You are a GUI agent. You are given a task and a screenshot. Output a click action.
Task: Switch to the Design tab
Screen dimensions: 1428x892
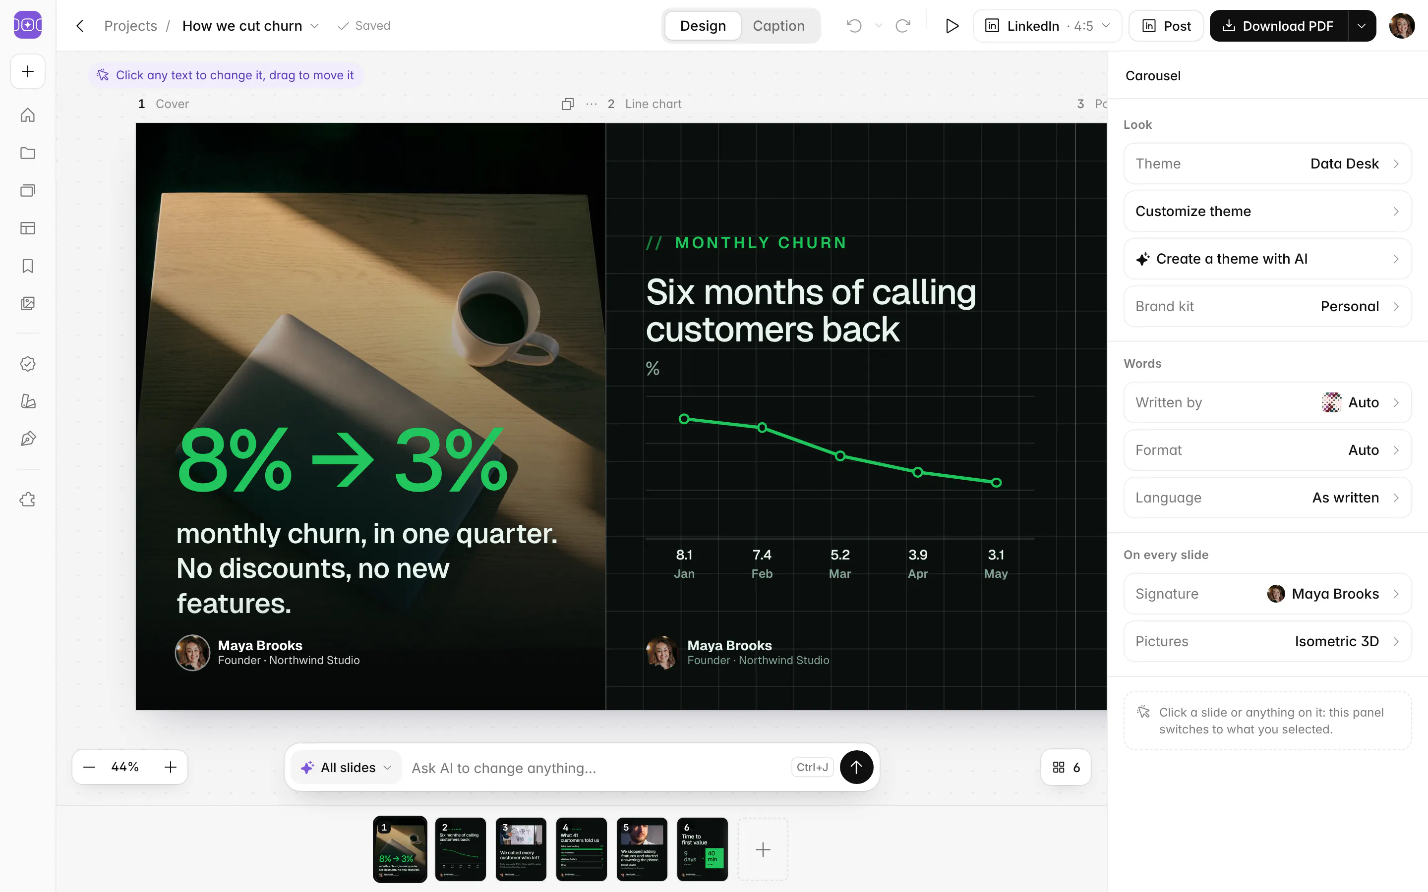click(x=703, y=26)
